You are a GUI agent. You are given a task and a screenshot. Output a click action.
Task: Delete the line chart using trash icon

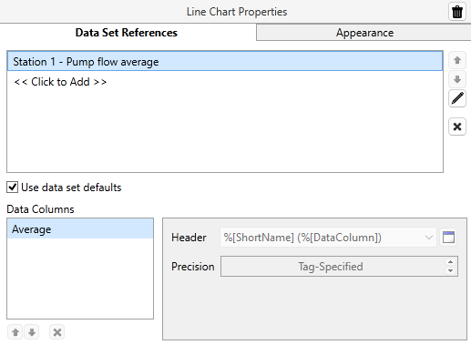(x=457, y=12)
